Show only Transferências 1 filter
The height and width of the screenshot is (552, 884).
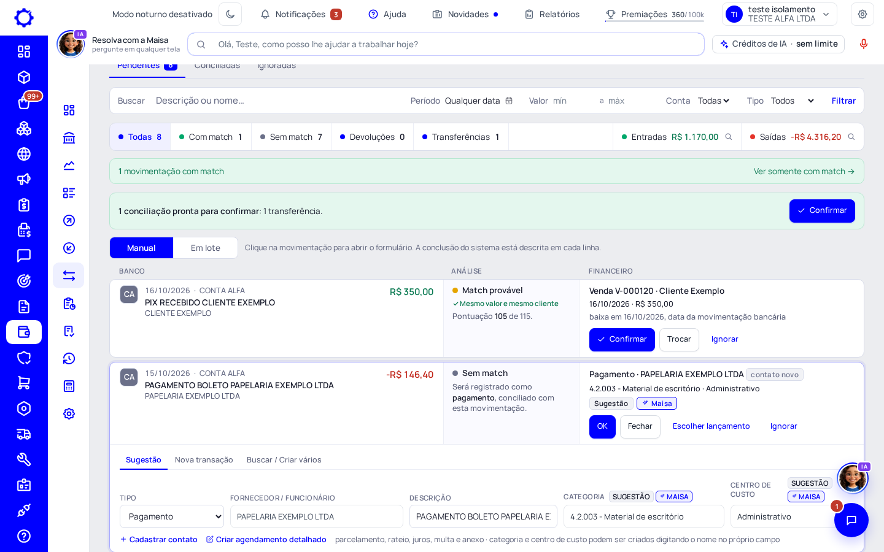[x=461, y=137]
